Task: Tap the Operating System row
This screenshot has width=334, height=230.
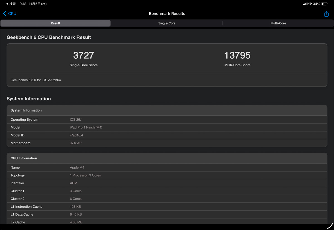Action: click(167, 120)
